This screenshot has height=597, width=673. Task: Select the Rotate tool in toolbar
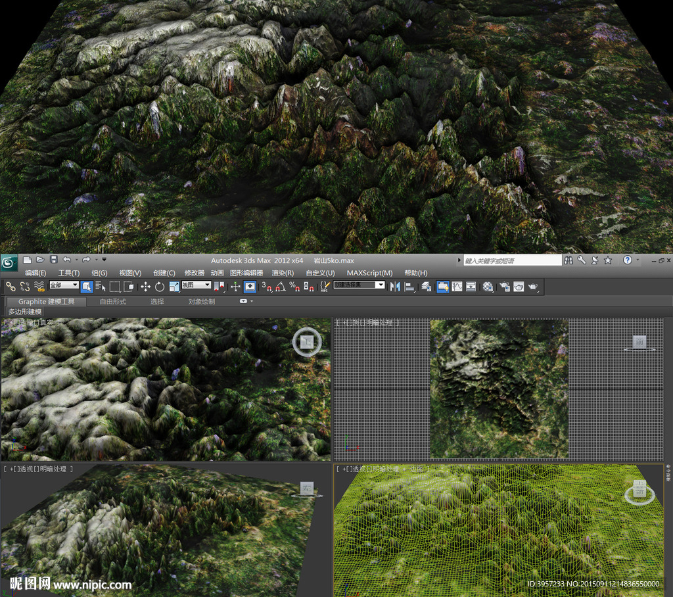[160, 287]
